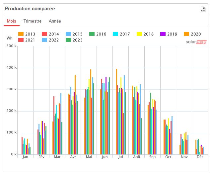Screen dimensions: 214x176
Task: Select the Mois tab
Action: 12,21
